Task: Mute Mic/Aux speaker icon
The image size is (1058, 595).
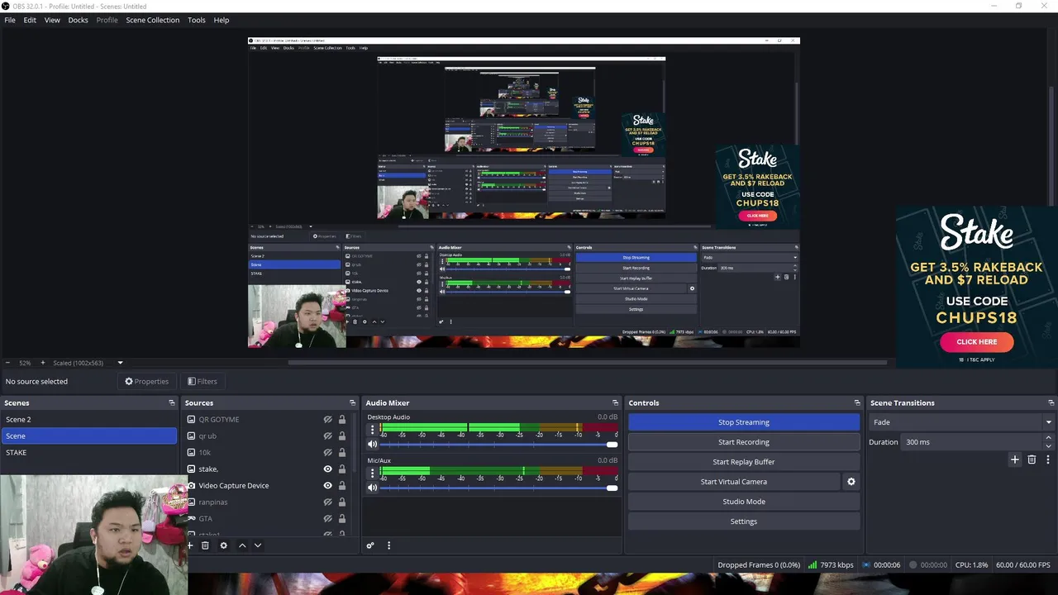Action: pyautogui.click(x=372, y=488)
